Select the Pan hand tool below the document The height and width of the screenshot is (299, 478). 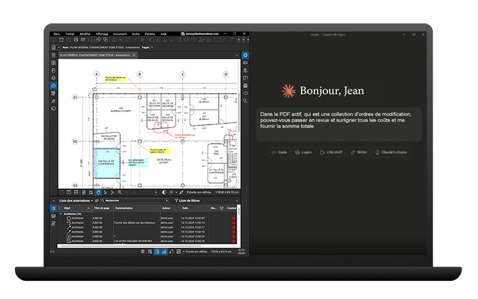click(x=98, y=192)
